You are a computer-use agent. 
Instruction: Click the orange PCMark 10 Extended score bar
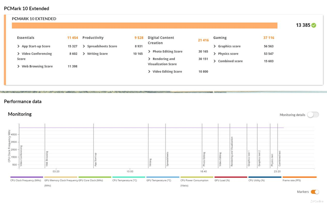pyautogui.click(x=144, y=26)
